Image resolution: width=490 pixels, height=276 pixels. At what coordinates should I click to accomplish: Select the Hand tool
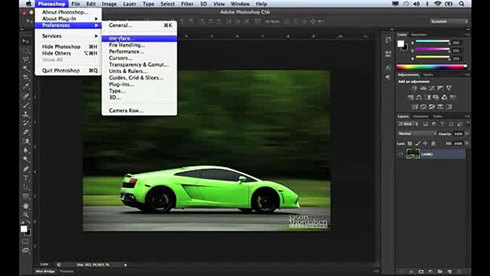click(x=26, y=206)
